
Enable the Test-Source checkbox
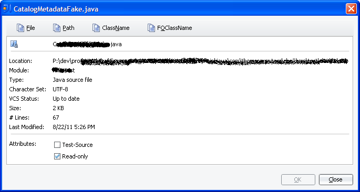57,145
